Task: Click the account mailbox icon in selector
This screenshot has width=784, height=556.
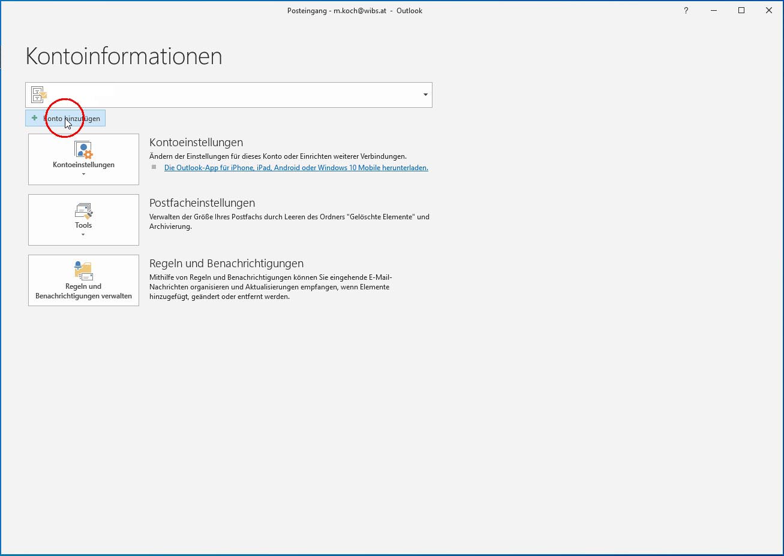Action: tap(39, 95)
